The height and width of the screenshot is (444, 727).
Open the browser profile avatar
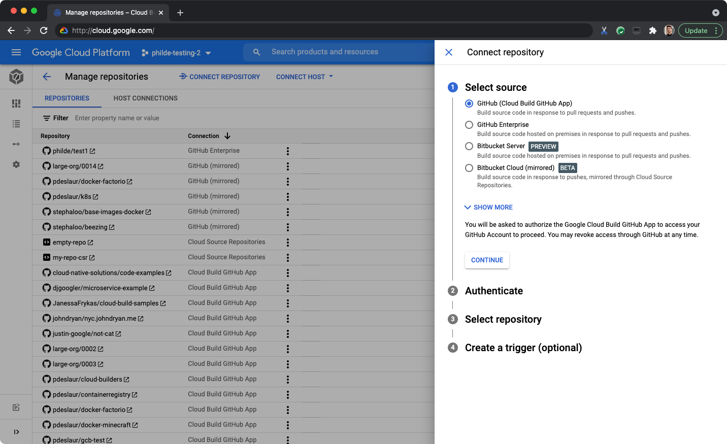669,30
